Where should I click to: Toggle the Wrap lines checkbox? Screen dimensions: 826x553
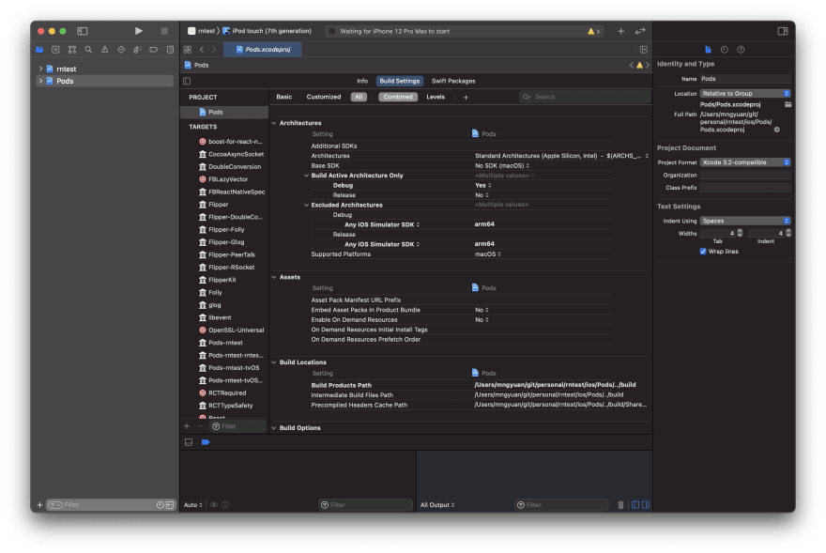tap(703, 252)
